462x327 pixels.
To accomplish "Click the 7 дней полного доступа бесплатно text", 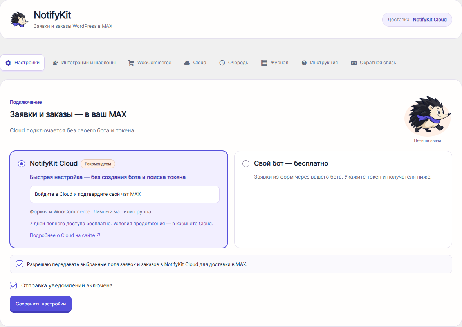I will coord(121,224).
